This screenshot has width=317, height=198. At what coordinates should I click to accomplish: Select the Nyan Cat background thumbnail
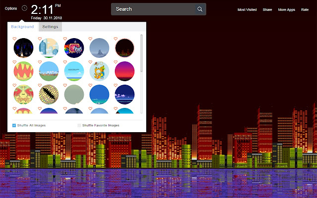click(x=74, y=48)
